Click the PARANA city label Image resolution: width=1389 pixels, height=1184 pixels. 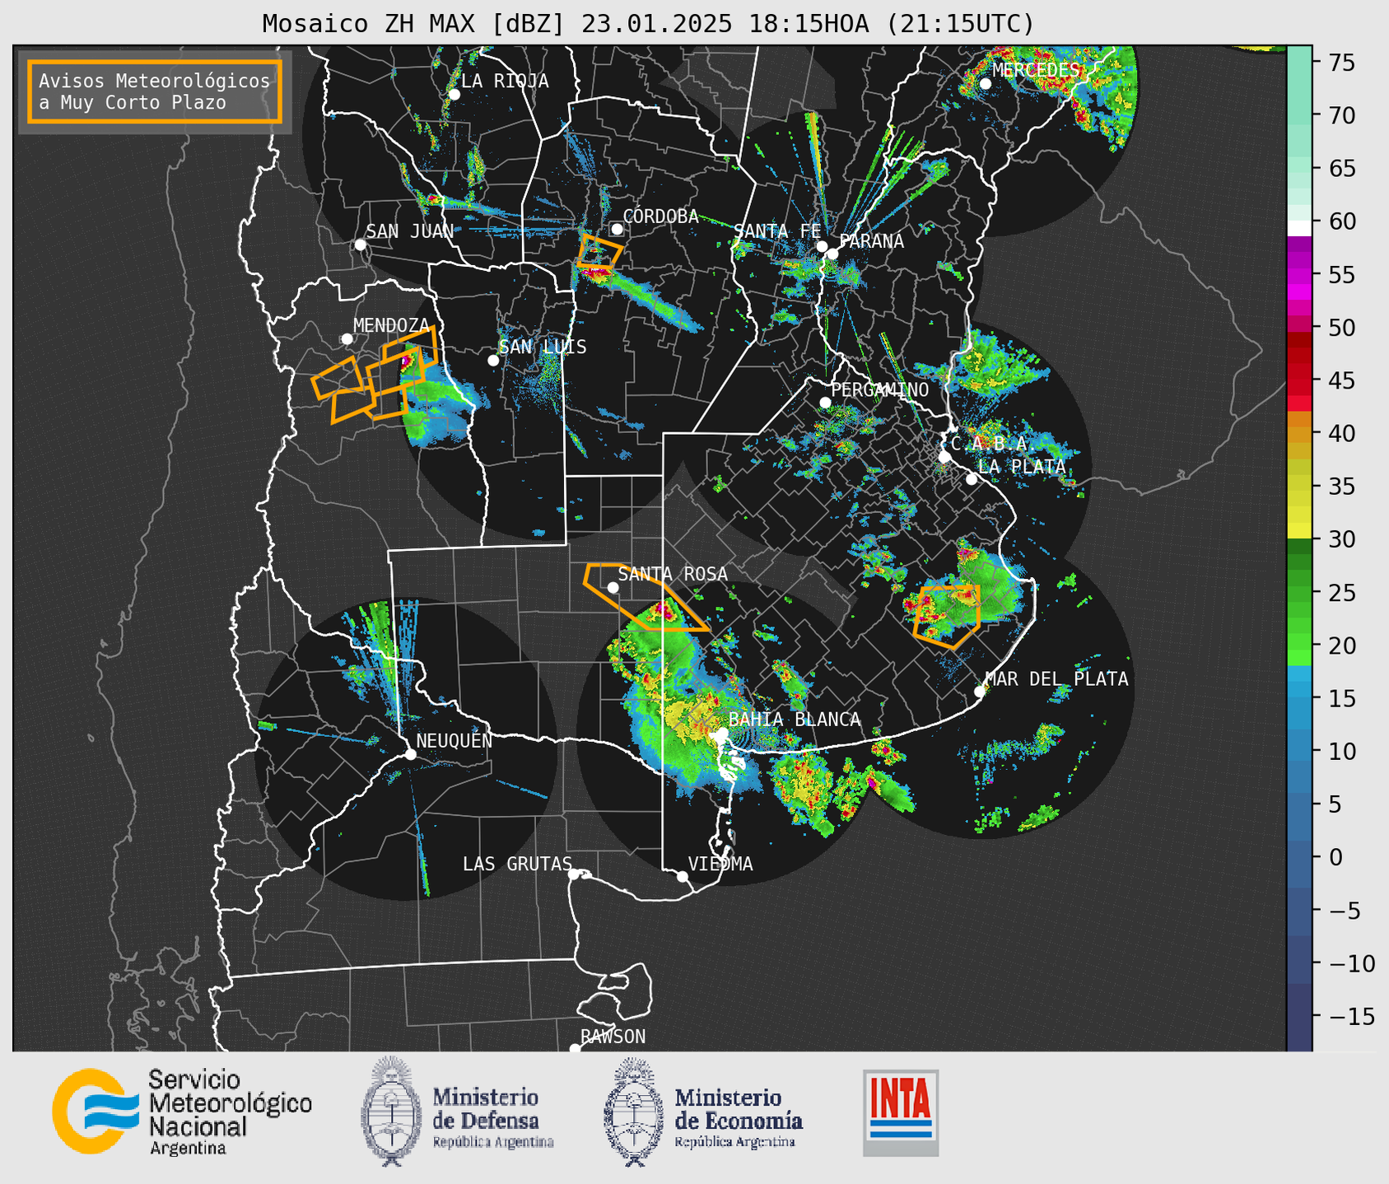point(871,241)
